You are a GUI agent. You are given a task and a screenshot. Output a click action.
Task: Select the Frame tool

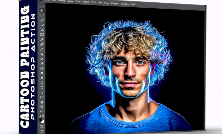tap(42, 35)
